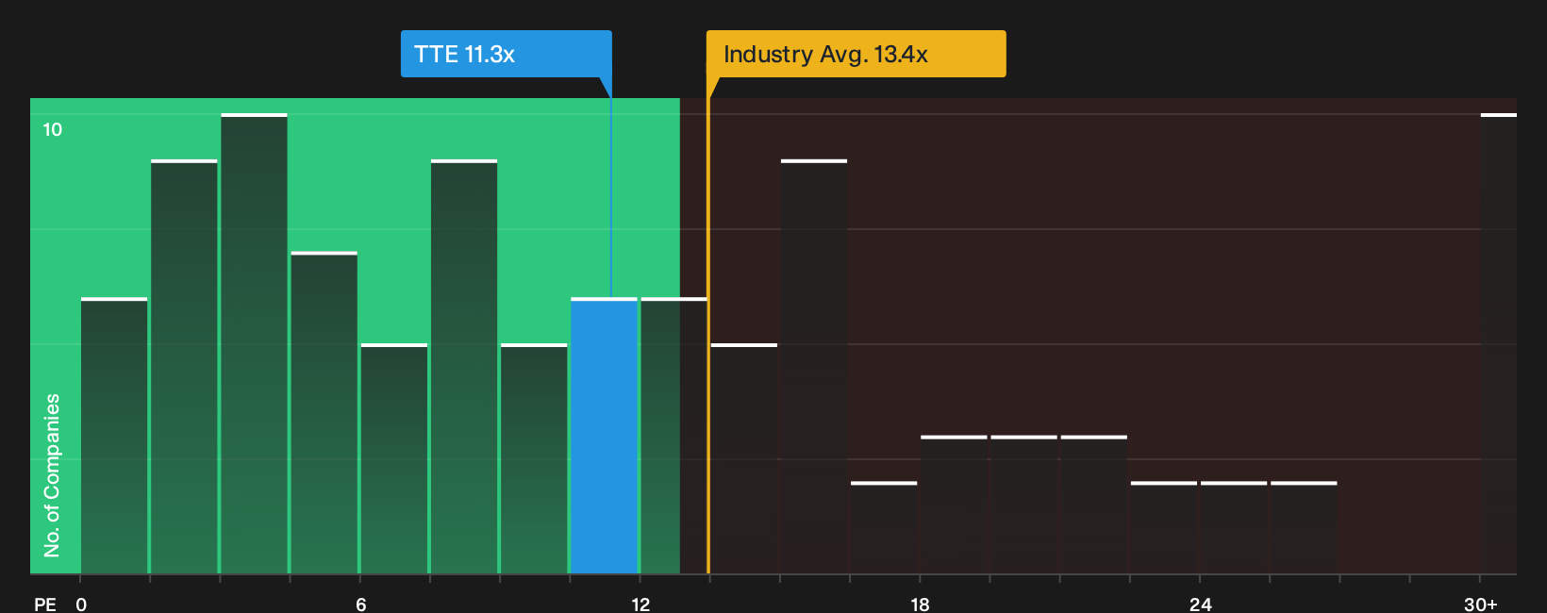Click the 'PE' x-axis title
Screen dimensions: 1547x613
click(45, 604)
